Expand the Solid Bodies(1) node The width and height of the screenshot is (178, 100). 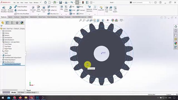[x=1, y=40]
